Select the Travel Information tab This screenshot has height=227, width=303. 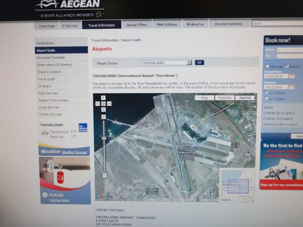(102, 25)
